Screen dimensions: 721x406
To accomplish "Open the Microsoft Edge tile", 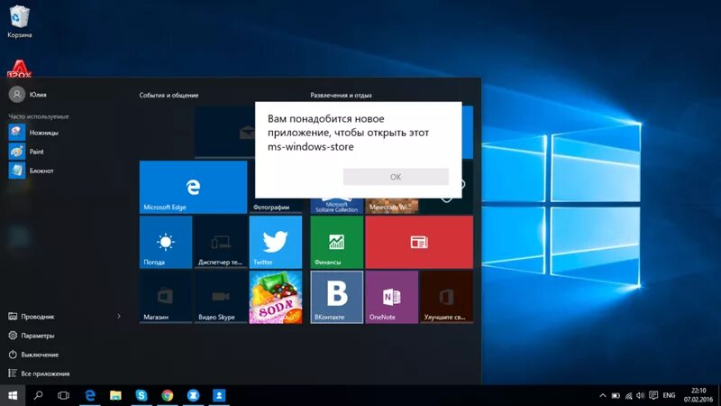I will [193, 187].
